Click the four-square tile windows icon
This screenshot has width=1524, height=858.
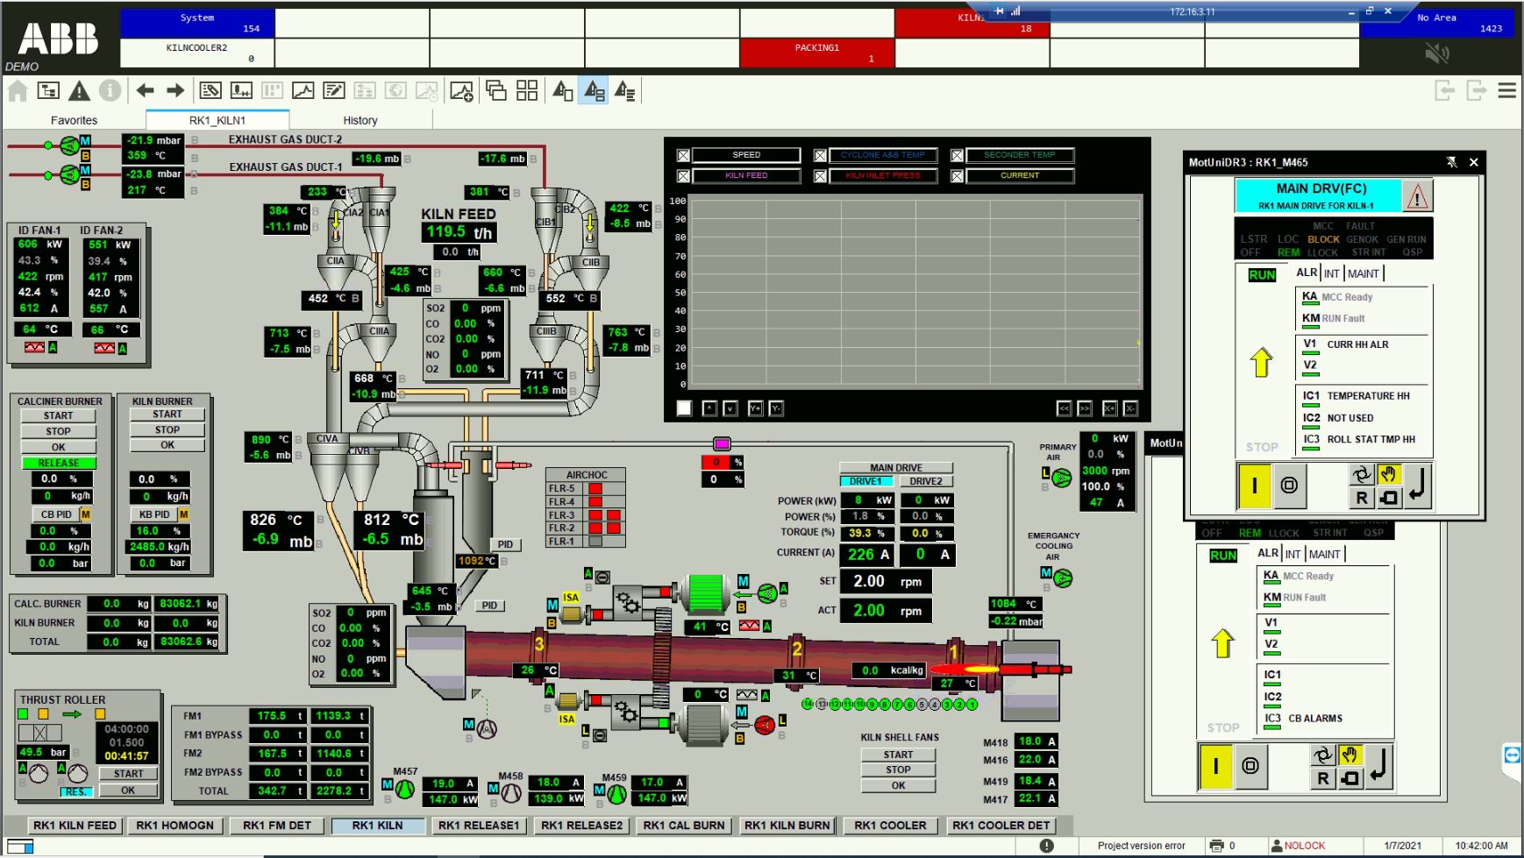pos(527,90)
